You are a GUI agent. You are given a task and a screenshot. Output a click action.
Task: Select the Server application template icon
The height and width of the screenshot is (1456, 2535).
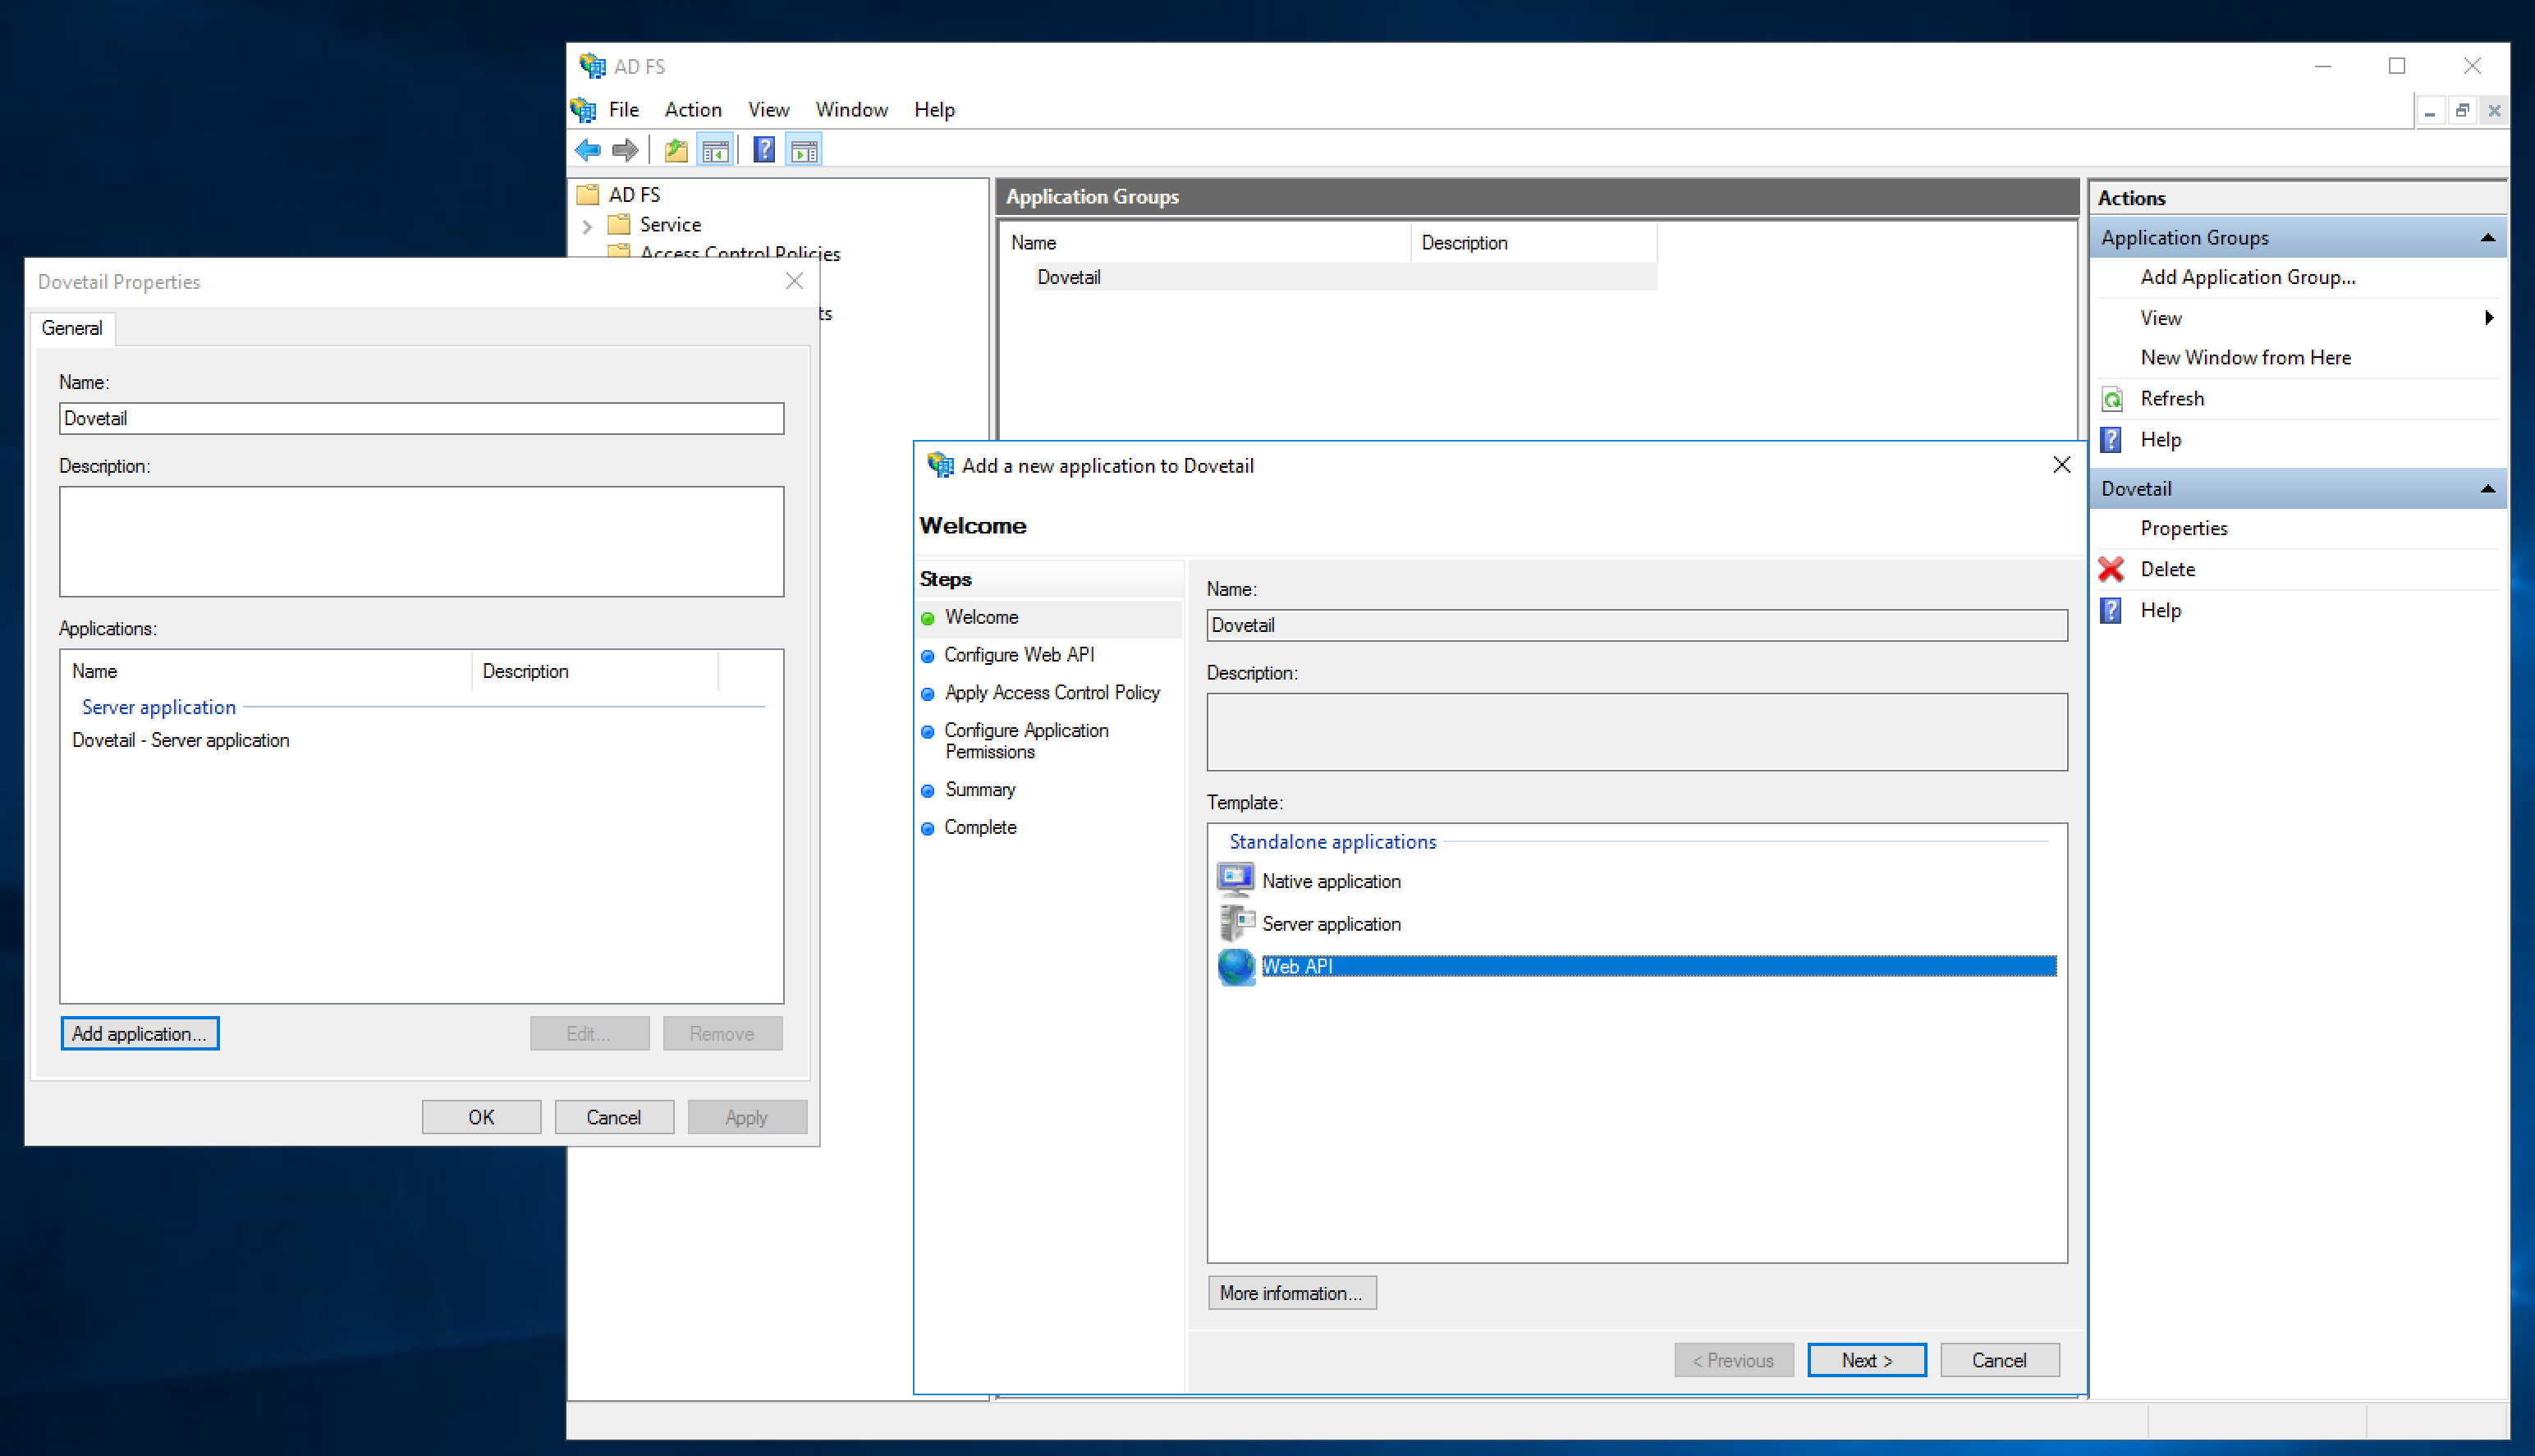(1236, 923)
